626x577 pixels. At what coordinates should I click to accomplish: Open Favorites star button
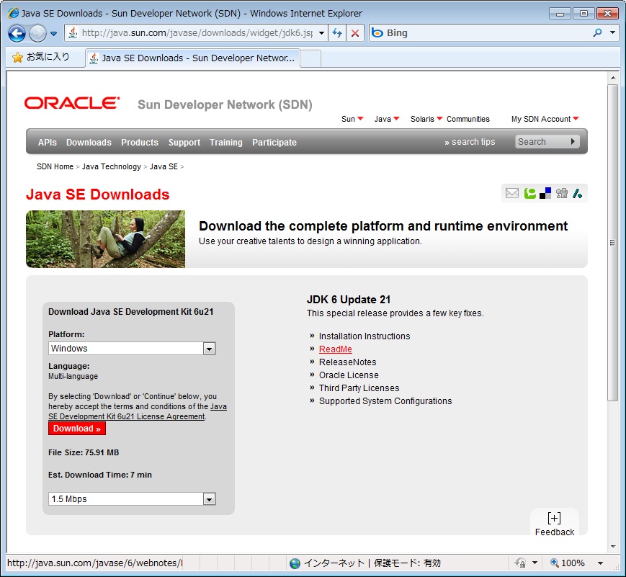click(x=40, y=57)
